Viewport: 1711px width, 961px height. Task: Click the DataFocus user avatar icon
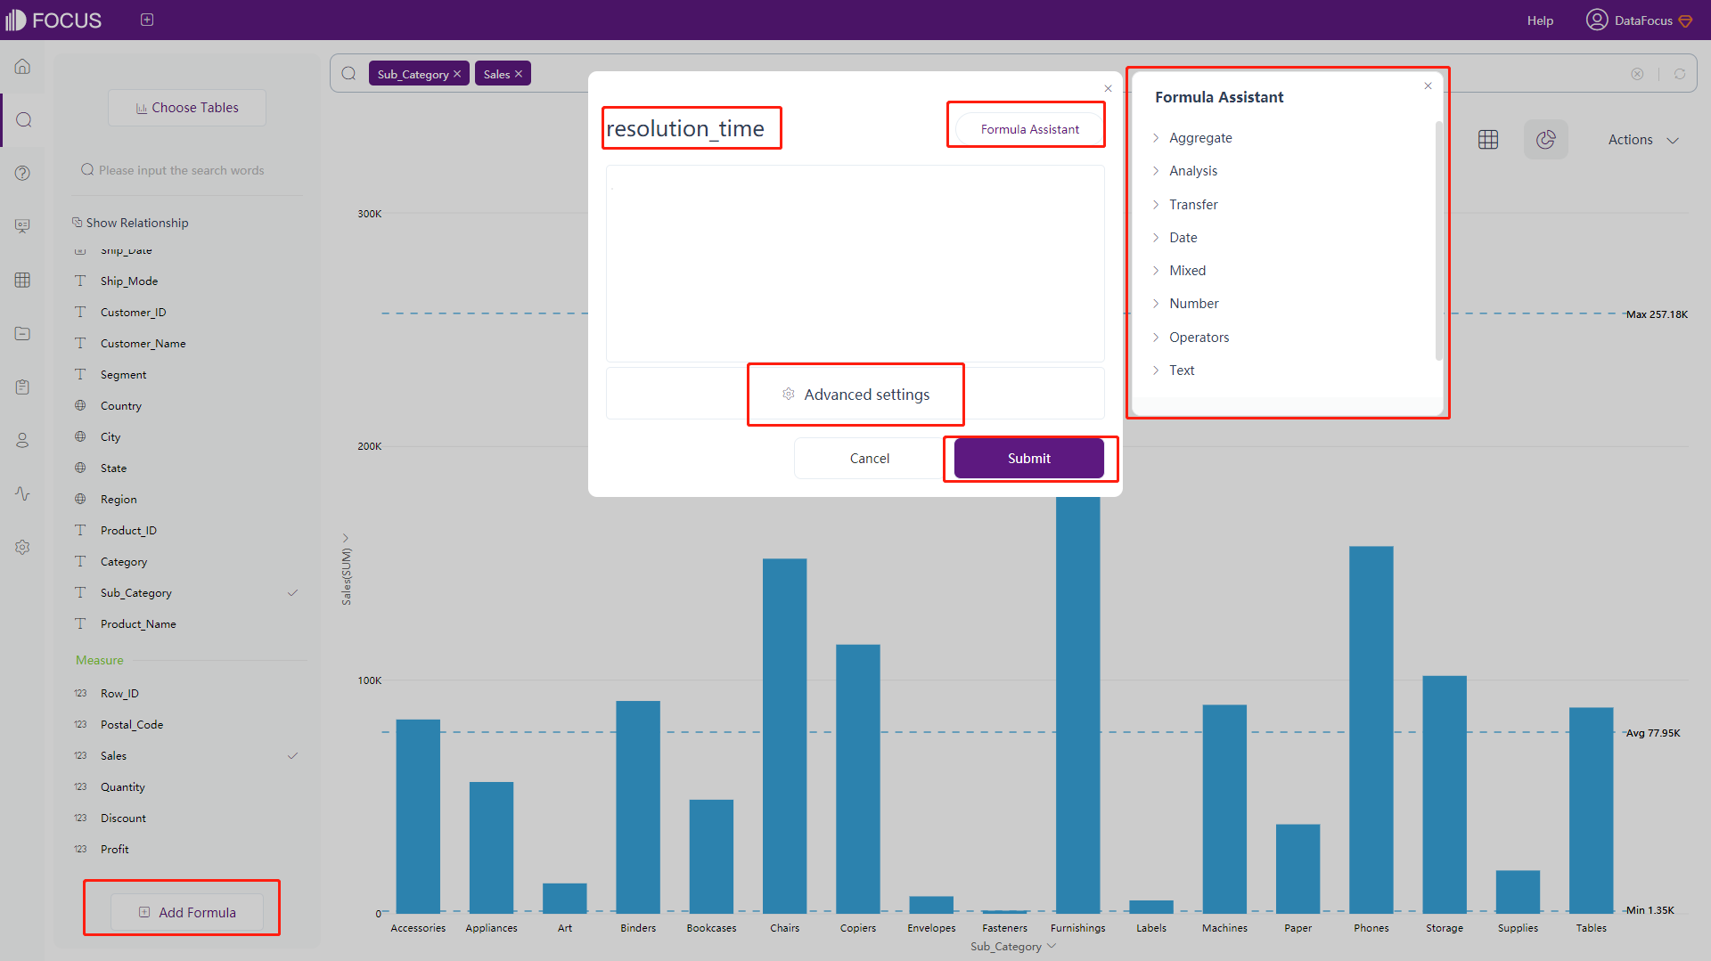[x=1597, y=20]
